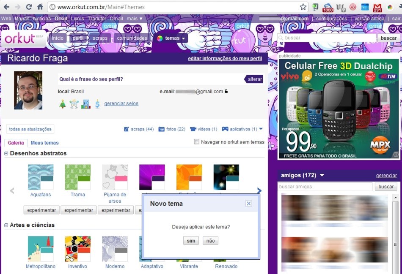Click the blue calendar extension icon
The height and width of the screenshot is (274, 402).
(365, 6)
